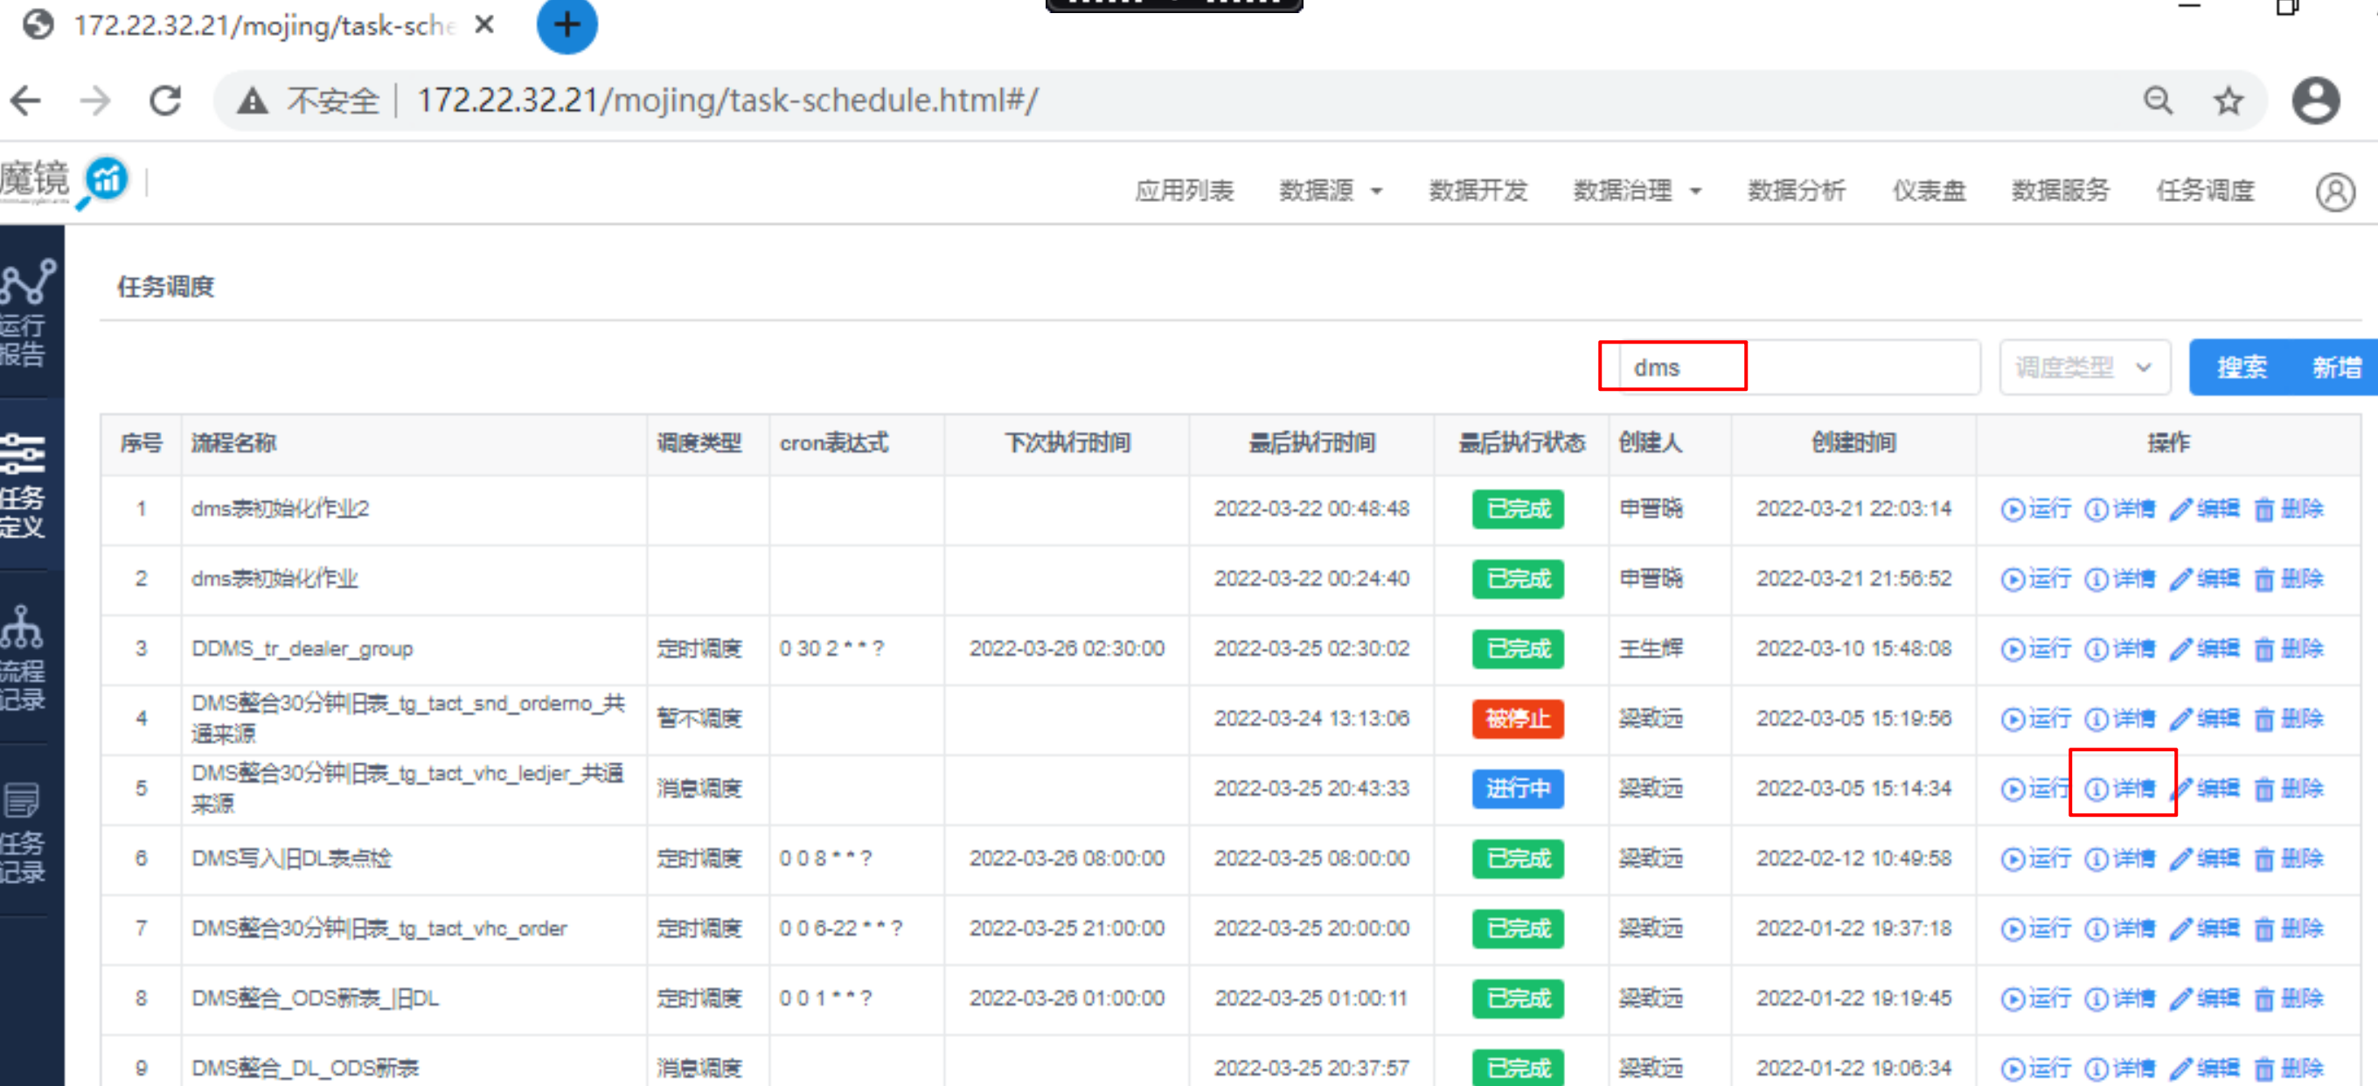Open 运行报告 sidebar icon
Viewport: 2378px width, 1086px height.
pos(28,312)
